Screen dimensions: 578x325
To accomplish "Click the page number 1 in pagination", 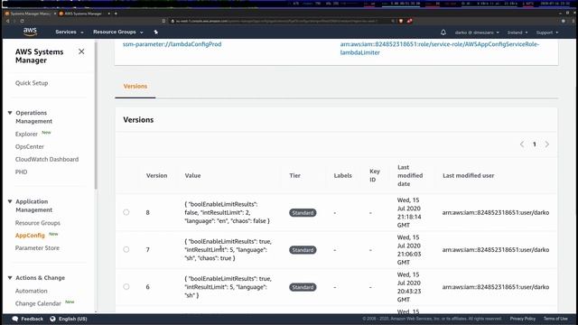I will tap(535, 144).
